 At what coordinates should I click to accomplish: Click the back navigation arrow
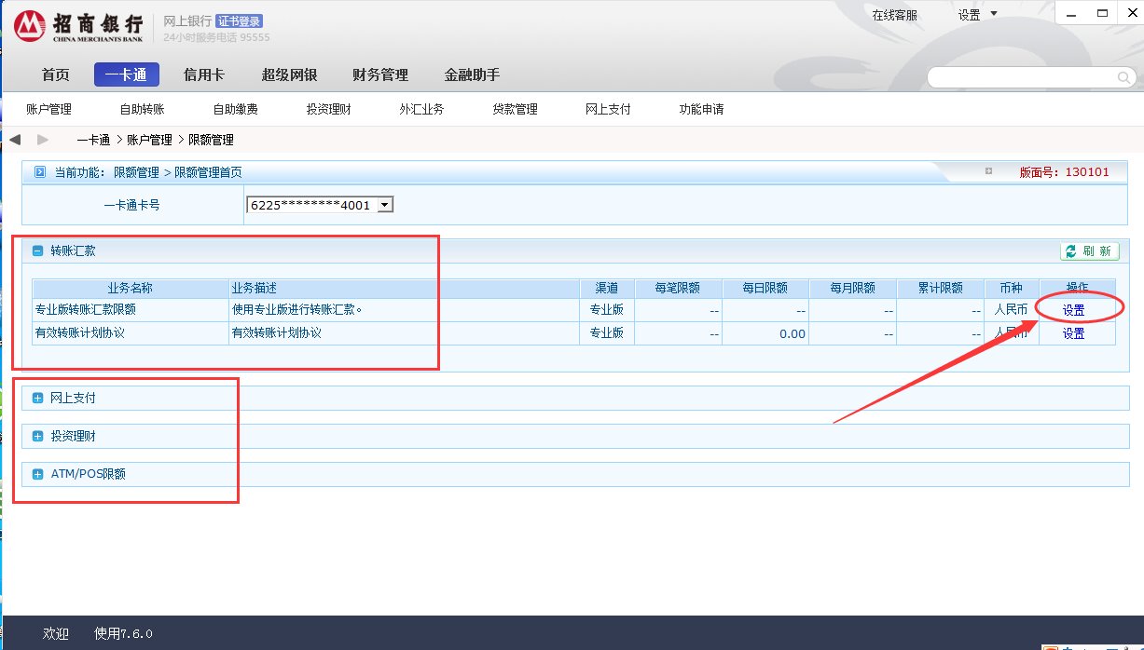[15, 140]
